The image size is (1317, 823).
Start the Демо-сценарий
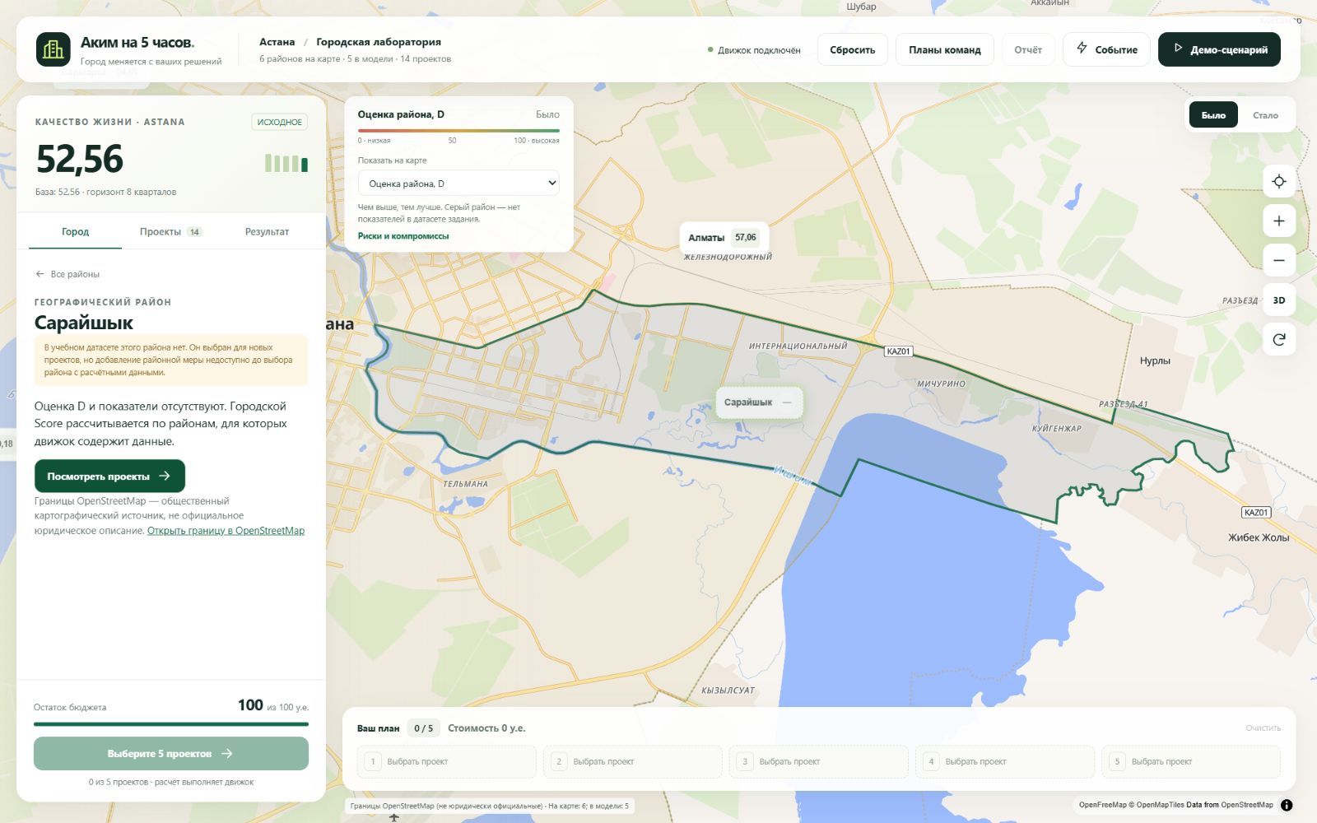1219,49
